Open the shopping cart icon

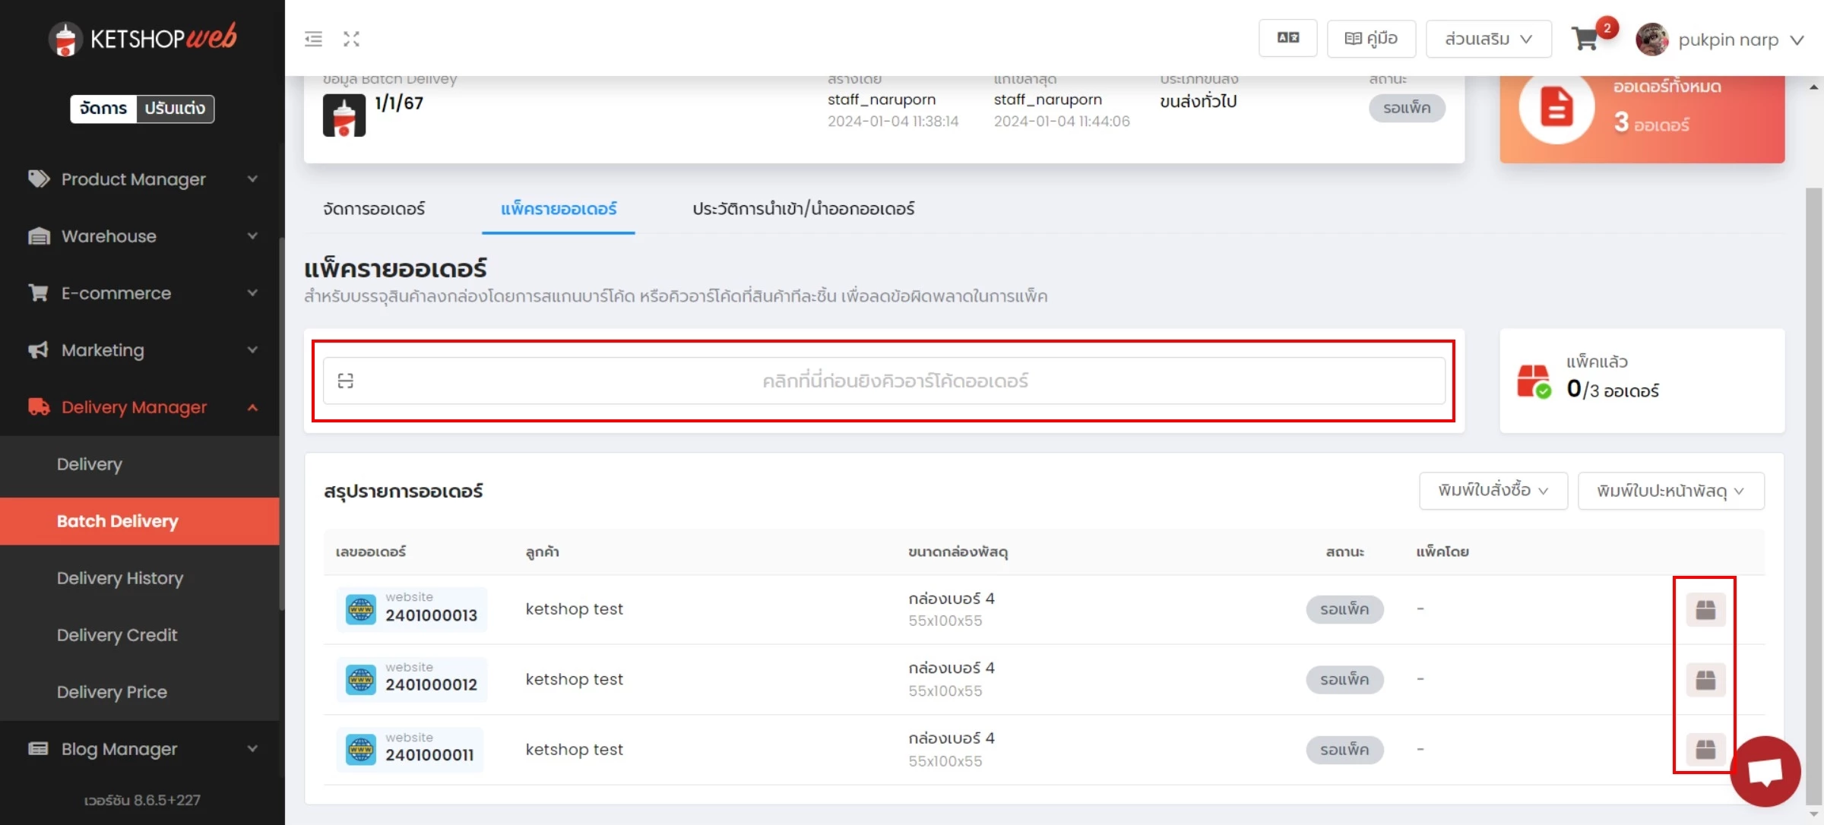(x=1585, y=39)
